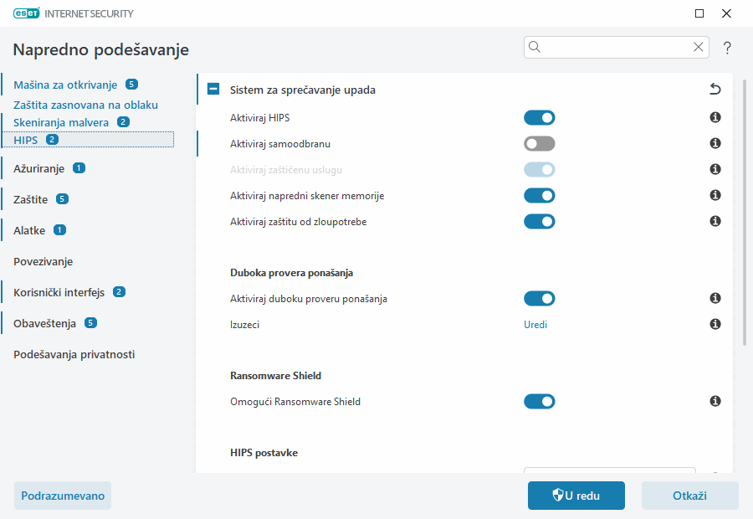Disable the Aktiviraj HIPS toggle
753x519 pixels.
(x=539, y=118)
